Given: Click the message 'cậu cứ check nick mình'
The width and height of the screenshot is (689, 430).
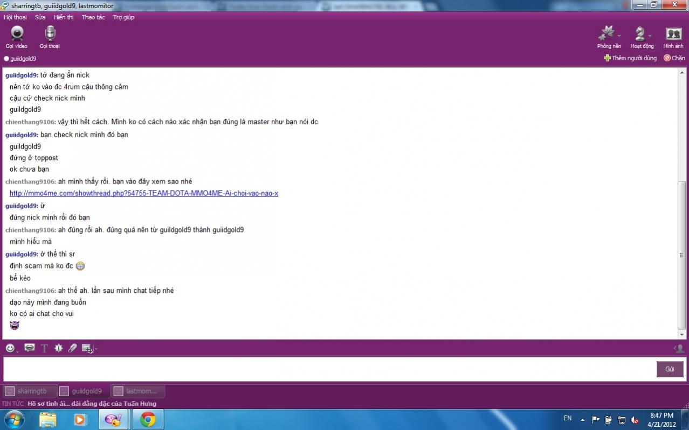Looking at the screenshot, I should tap(47, 98).
